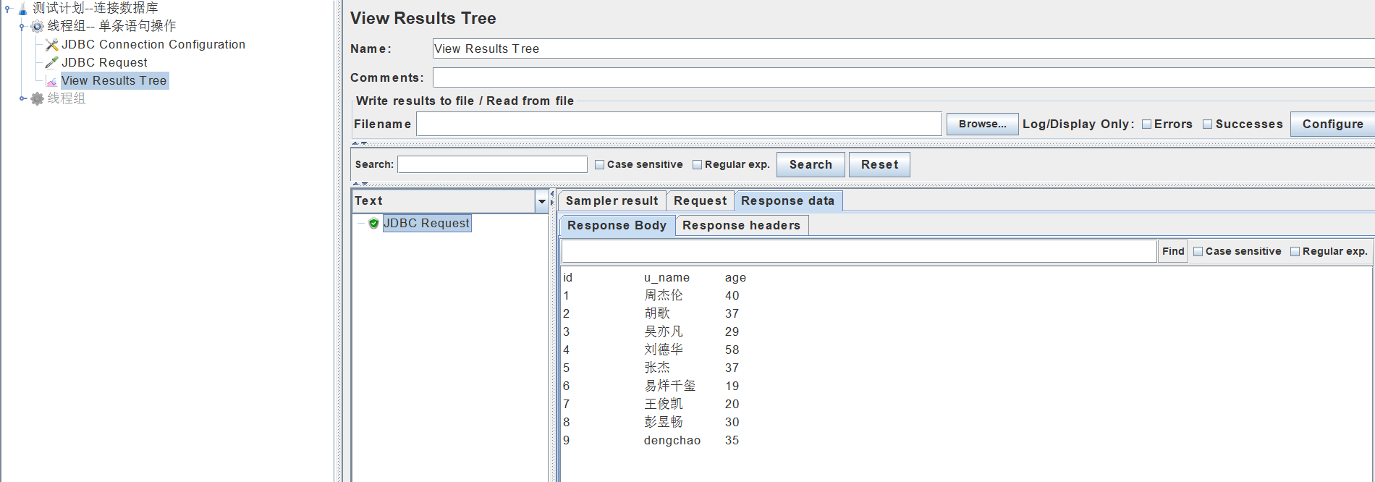Click the Browse... button
The image size is (1375, 482).
click(x=982, y=124)
